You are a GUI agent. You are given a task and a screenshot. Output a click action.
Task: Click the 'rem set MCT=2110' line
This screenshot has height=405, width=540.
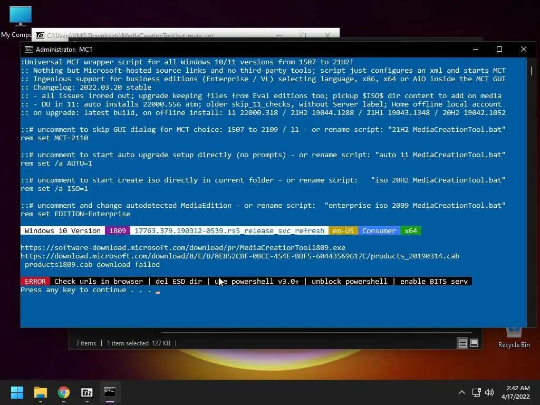click(54, 138)
